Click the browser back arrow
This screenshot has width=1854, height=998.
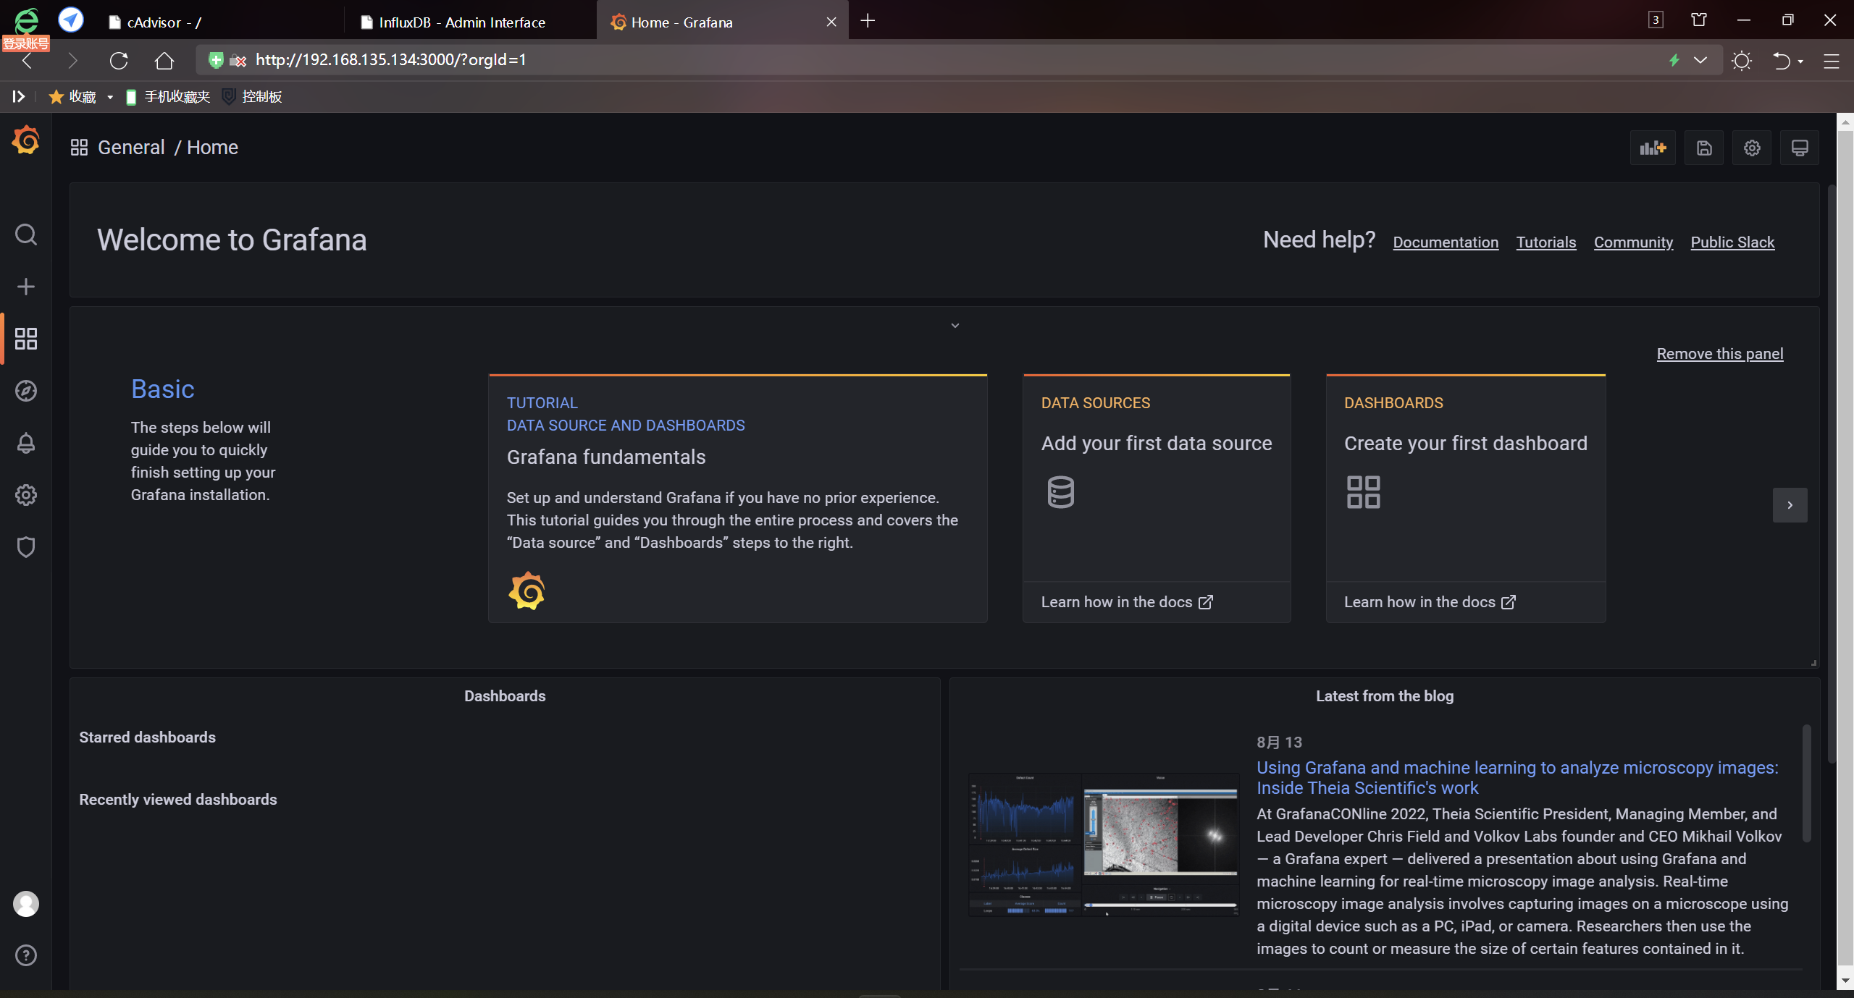click(28, 60)
